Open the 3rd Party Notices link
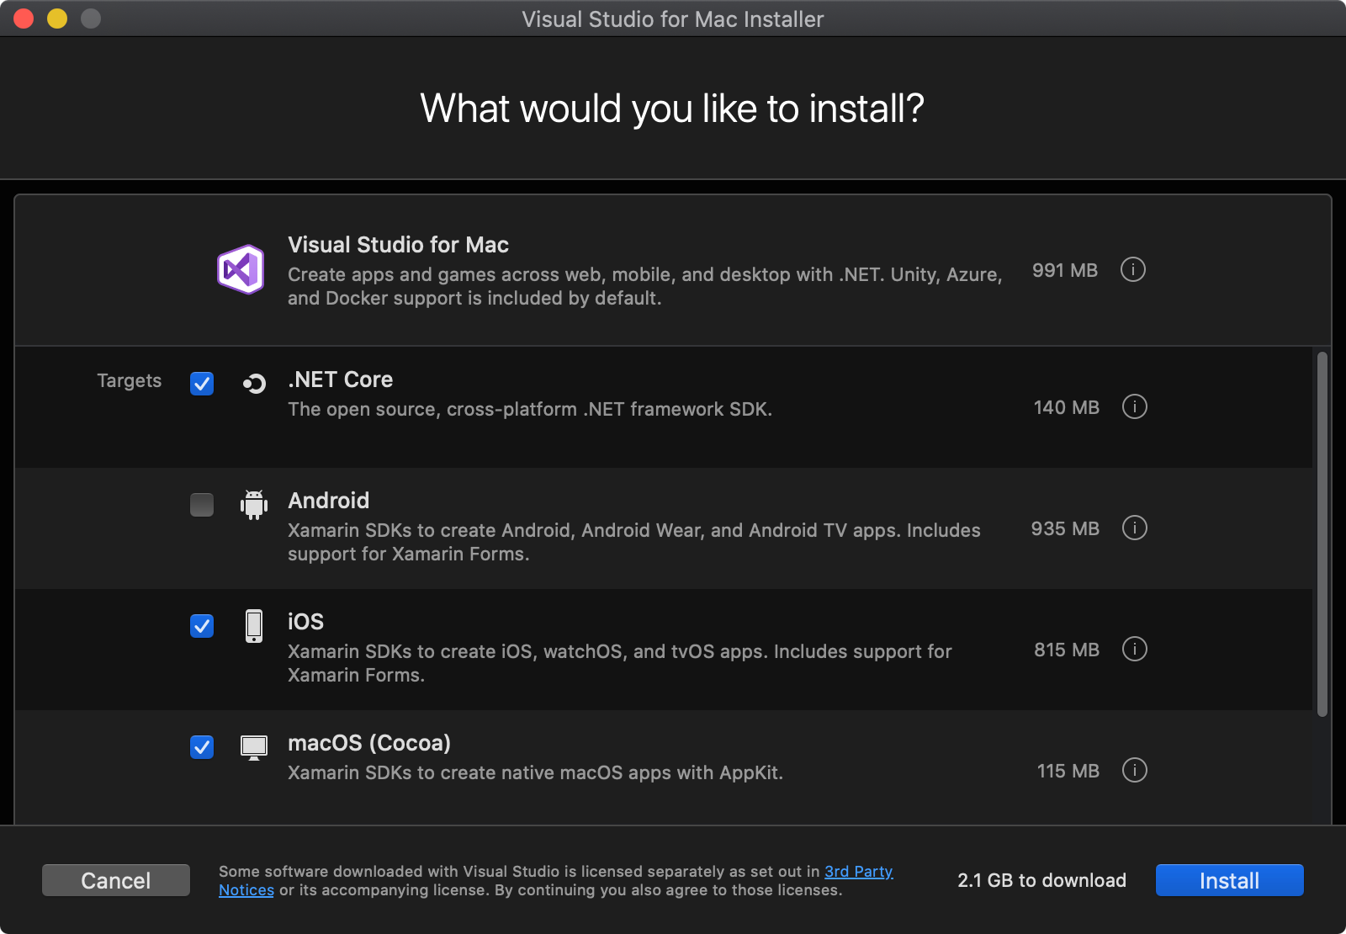Image resolution: width=1346 pixels, height=934 pixels. (858, 872)
